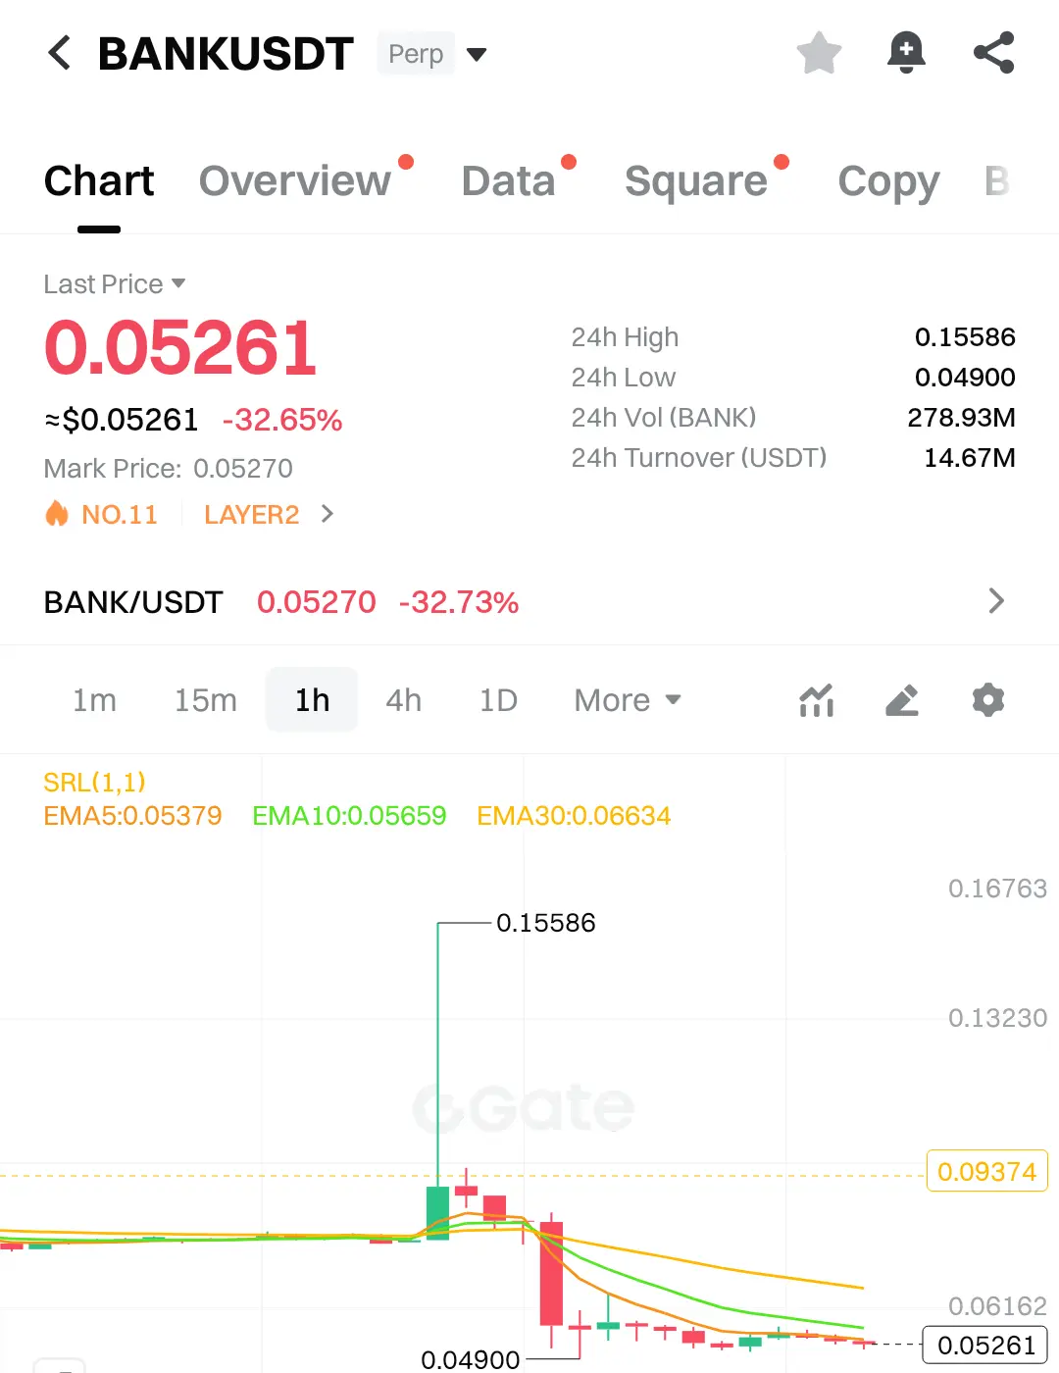Image resolution: width=1059 pixels, height=1373 pixels.
Task: Tap the large 0.05261 last price
Action: click(180, 348)
